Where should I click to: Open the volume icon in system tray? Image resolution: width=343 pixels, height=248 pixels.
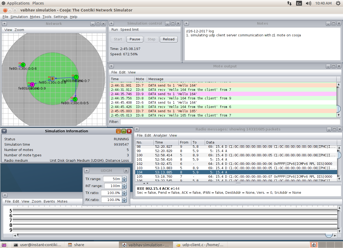[308, 3]
